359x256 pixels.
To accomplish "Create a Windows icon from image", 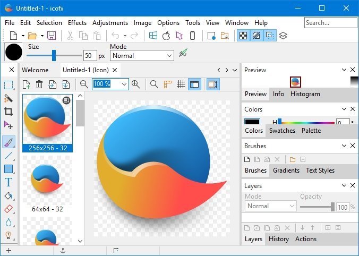I will [153, 36].
